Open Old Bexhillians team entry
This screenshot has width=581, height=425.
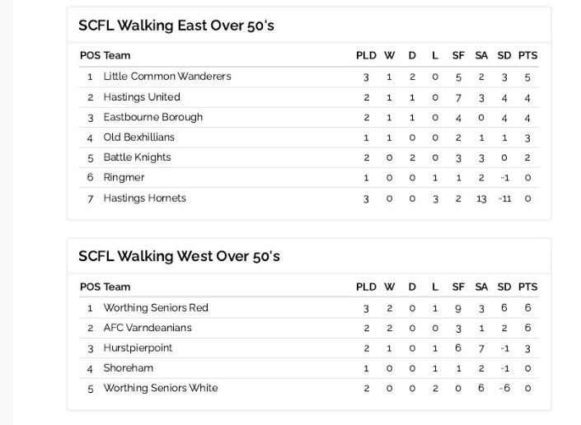tap(139, 137)
